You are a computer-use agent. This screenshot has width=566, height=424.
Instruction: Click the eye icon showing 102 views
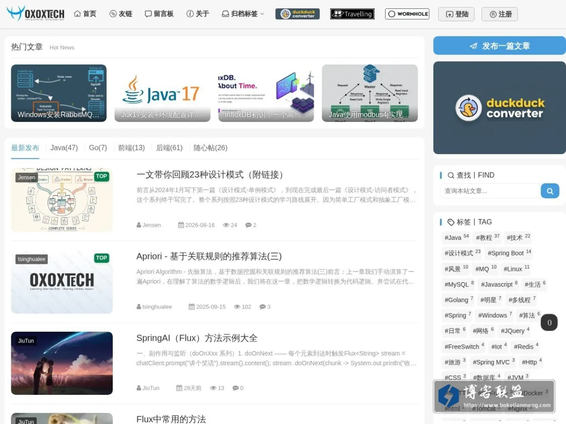(237, 307)
